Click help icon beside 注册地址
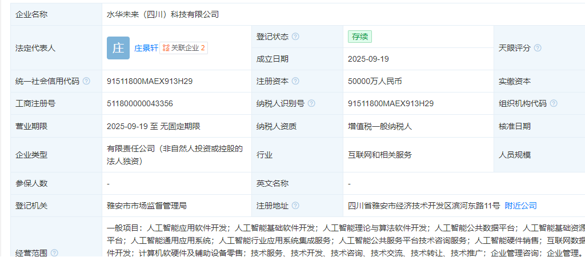Viewport: 585px width, 257px height. (295, 206)
